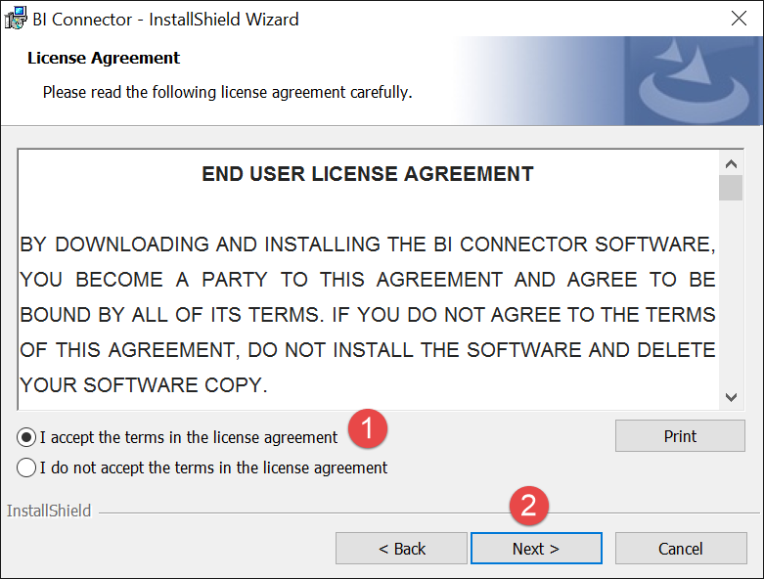Click the 'License Agreement' header title
764x579 pixels.
pyautogui.click(x=104, y=58)
